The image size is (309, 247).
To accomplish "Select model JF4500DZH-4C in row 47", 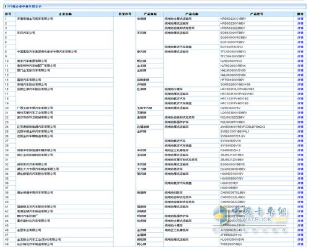I will pos(231,235).
